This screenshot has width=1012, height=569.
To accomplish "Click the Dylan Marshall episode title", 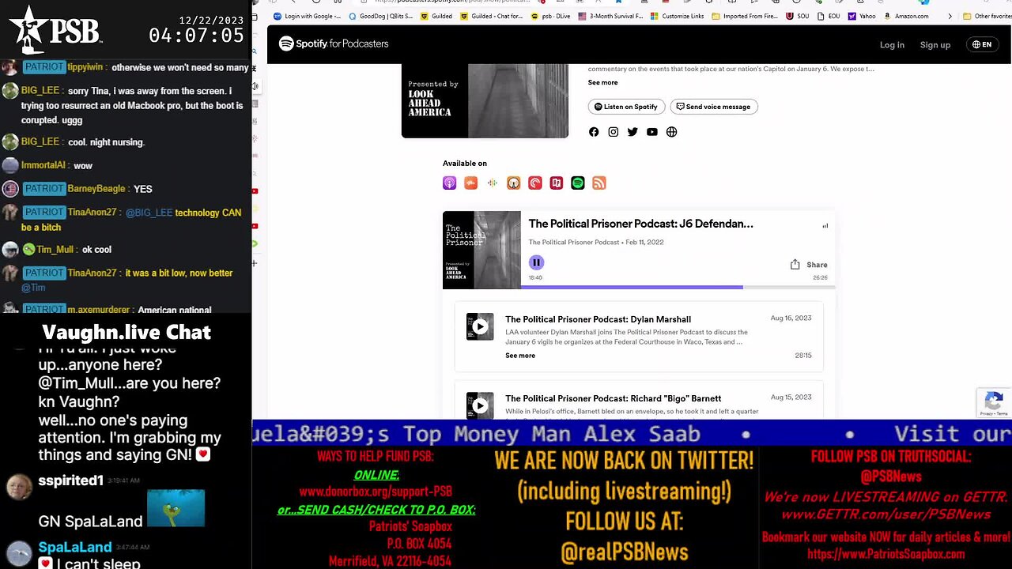I will pos(598,319).
